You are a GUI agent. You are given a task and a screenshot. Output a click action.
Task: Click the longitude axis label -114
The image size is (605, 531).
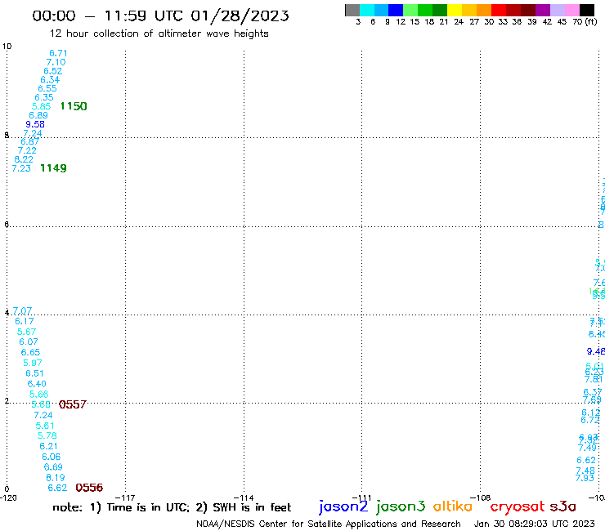[x=244, y=498]
